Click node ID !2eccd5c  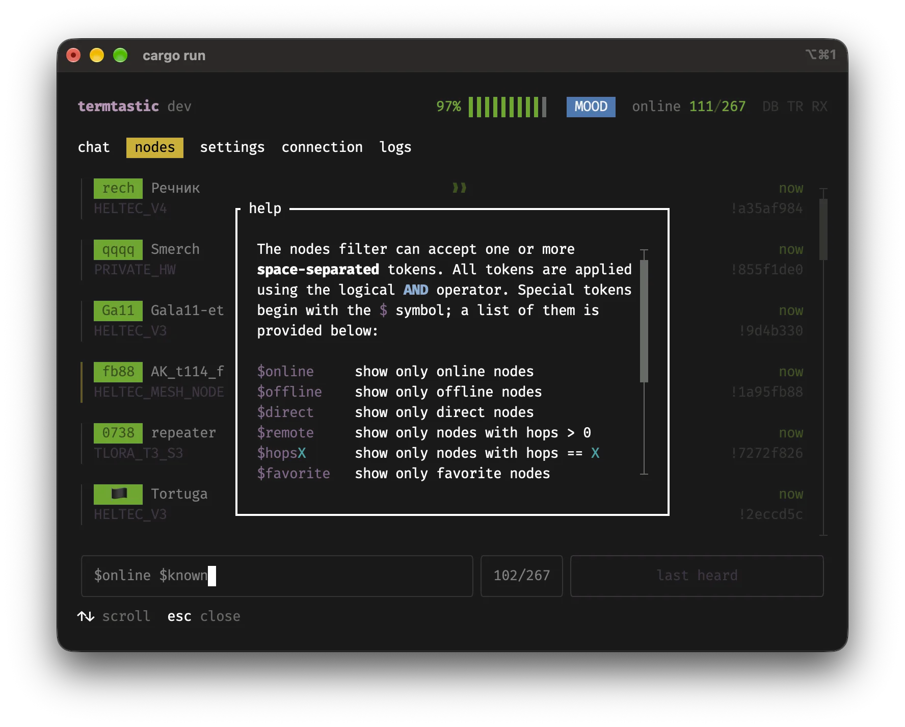pos(771,514)
